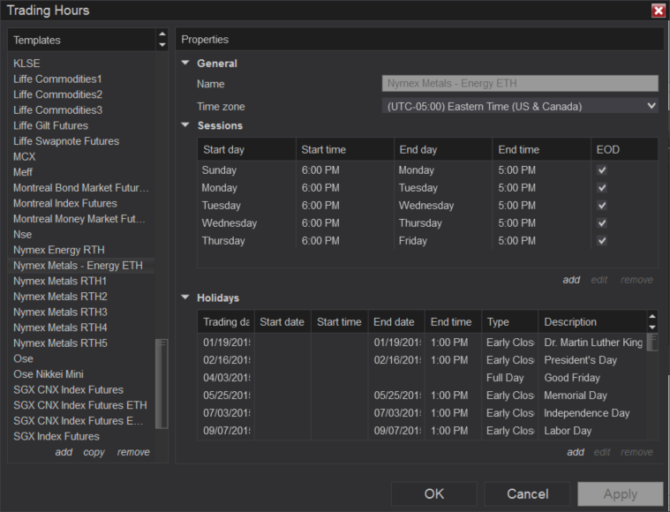
Task: Collapse the Sessions section
Action: pos(185,125)
